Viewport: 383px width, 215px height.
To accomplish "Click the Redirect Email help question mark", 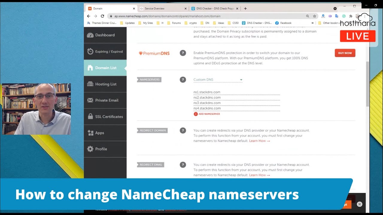I will [x=183, y=165].
